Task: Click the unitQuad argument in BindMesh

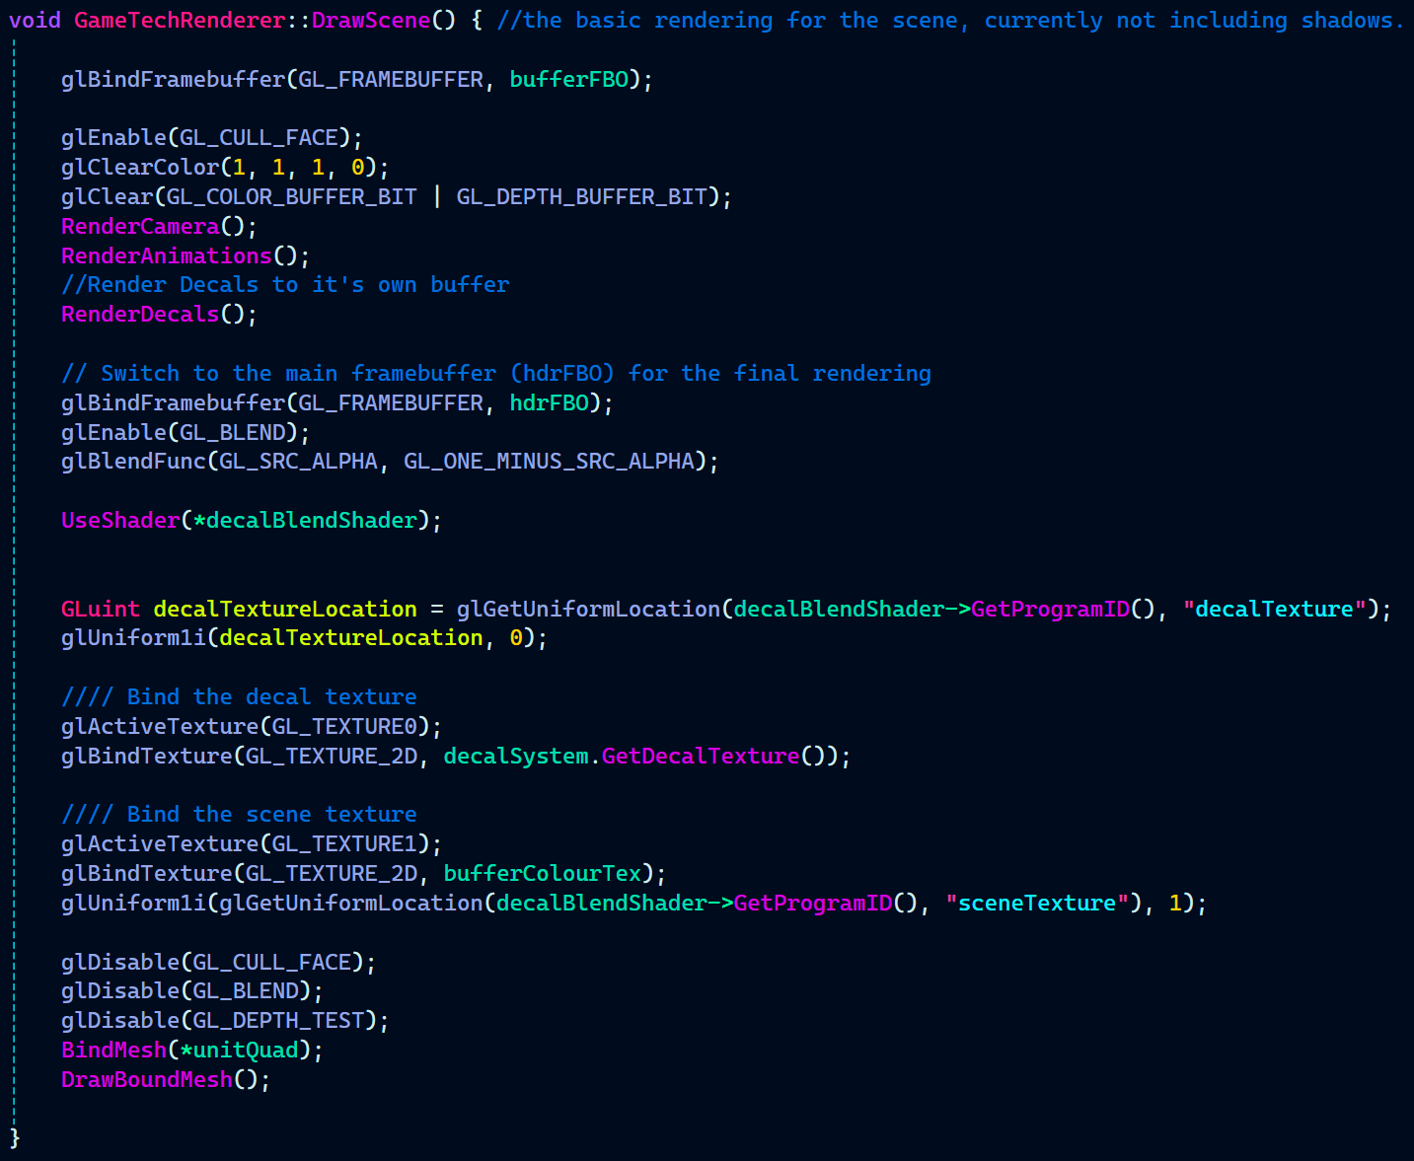Action: pyautogui.click(x=246, y=1050)
